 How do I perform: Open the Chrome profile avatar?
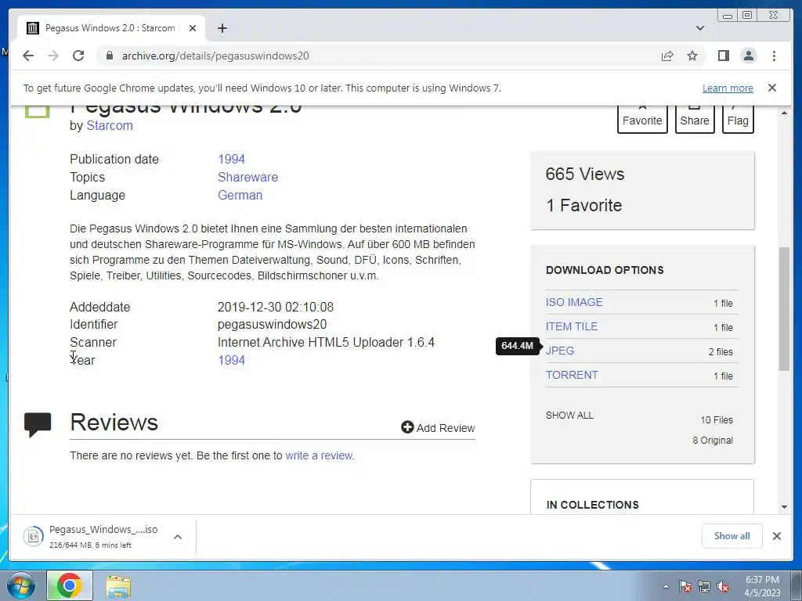click(x=748, y=56)
